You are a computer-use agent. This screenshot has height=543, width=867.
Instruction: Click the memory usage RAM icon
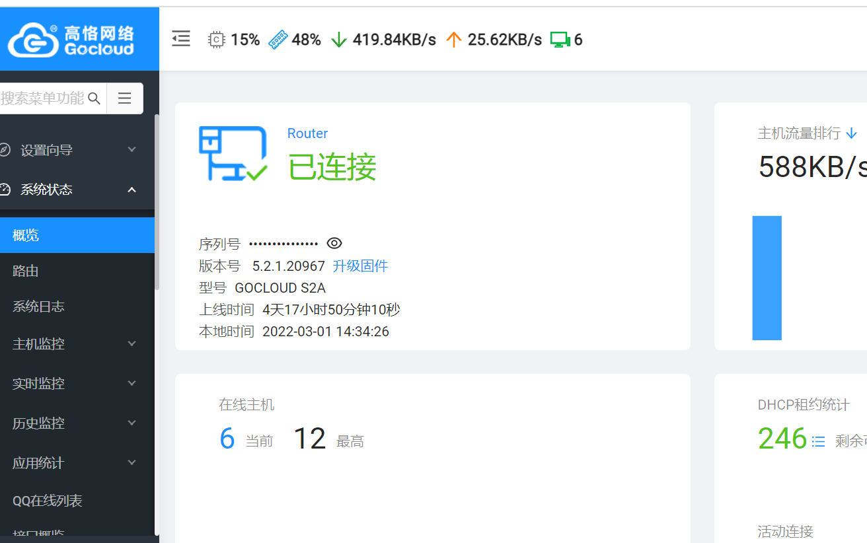[278, 40]
